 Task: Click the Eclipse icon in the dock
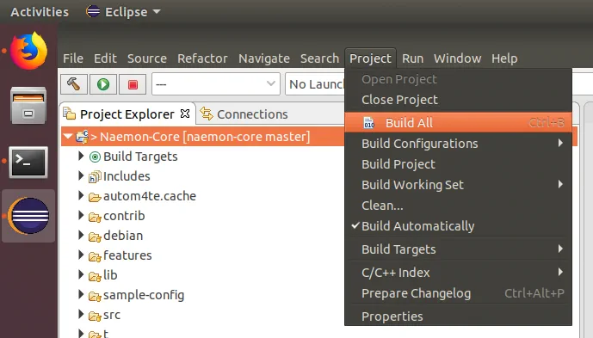(28, 216)
